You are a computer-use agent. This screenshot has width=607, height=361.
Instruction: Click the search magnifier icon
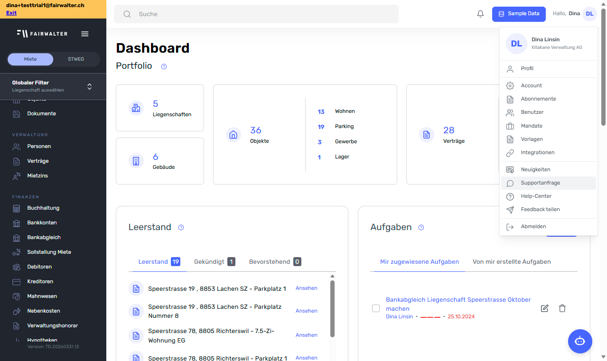[x=127, y=14]
